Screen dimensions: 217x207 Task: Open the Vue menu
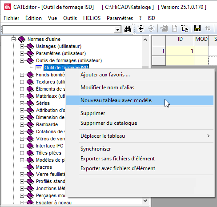52,18
